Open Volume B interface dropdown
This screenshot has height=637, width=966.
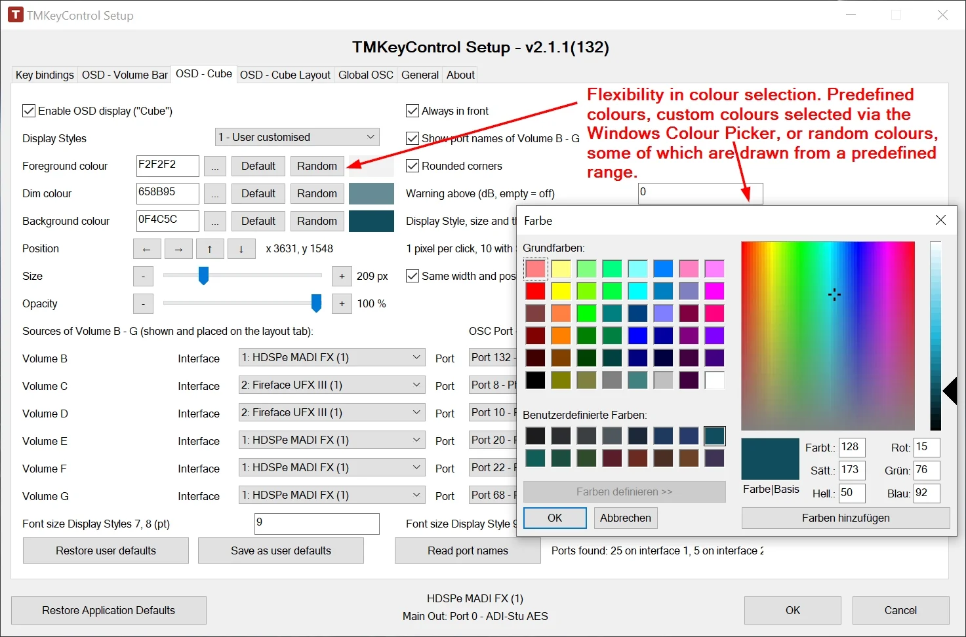pyautogui.click(x=332, y=357)
